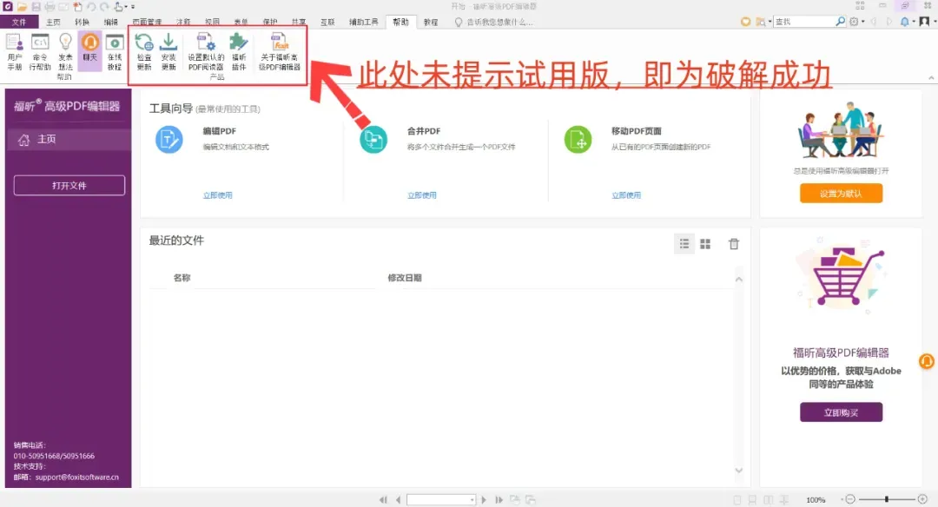This screenshot has width=938, height=507.
Task: Open the File (文件) menu
Action: (x=19, y=22)
